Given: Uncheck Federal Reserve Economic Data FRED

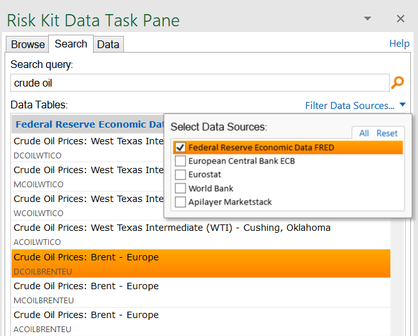Looking at the screenshot, I should coord(180,147).
